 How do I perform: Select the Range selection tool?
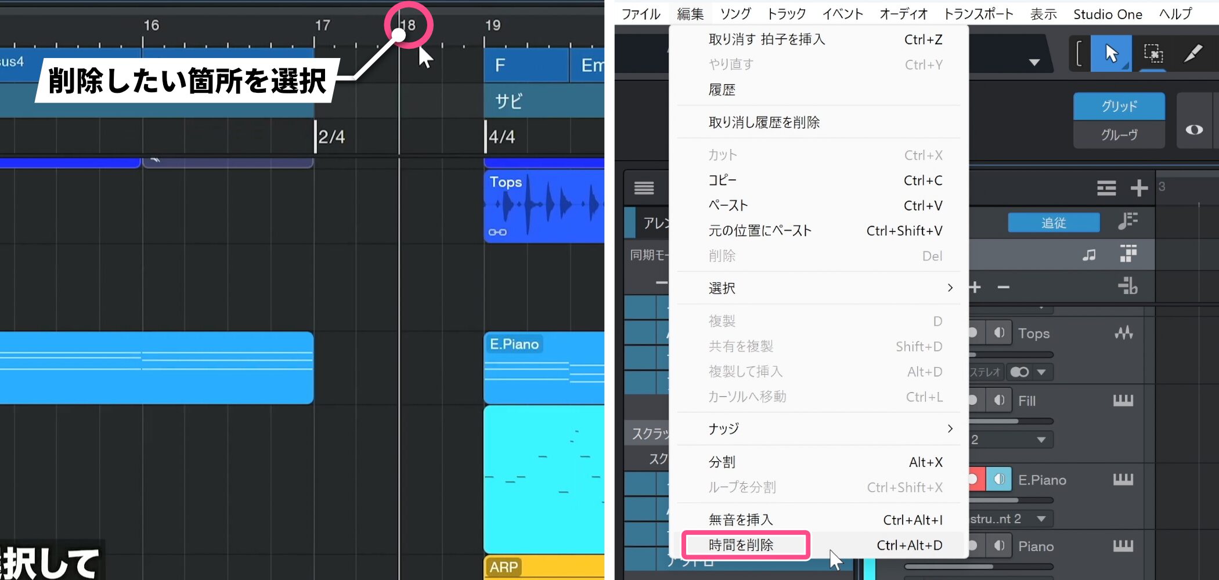coord(1153,53)
